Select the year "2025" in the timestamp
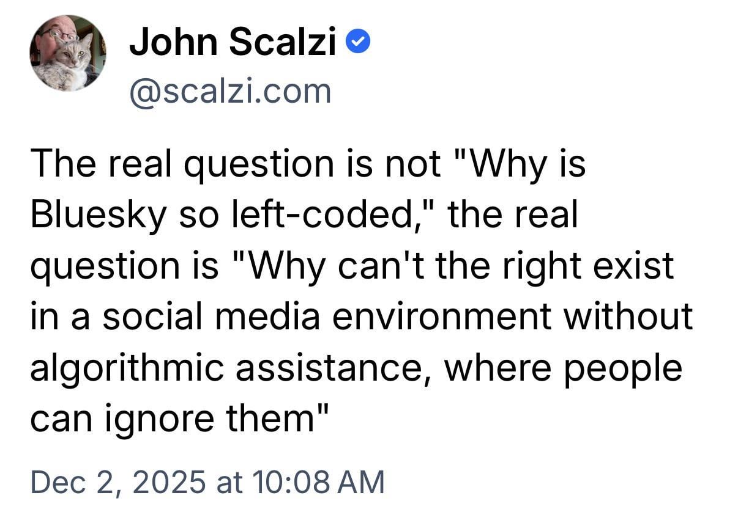Viewport: 738px width, 512px height. click(170, 481)
